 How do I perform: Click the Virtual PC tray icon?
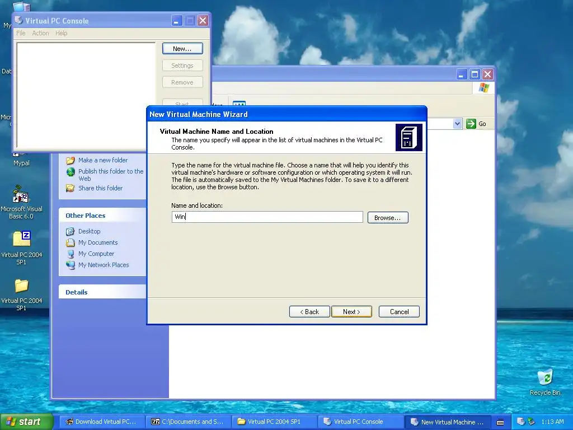(521, 422)
